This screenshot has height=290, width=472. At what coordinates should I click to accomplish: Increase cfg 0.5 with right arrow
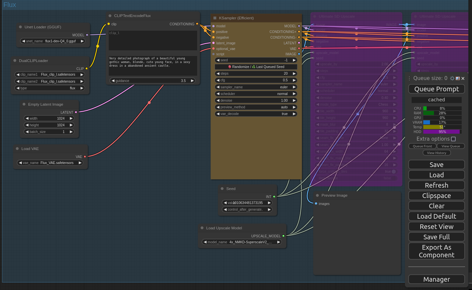tap(294, 80)
